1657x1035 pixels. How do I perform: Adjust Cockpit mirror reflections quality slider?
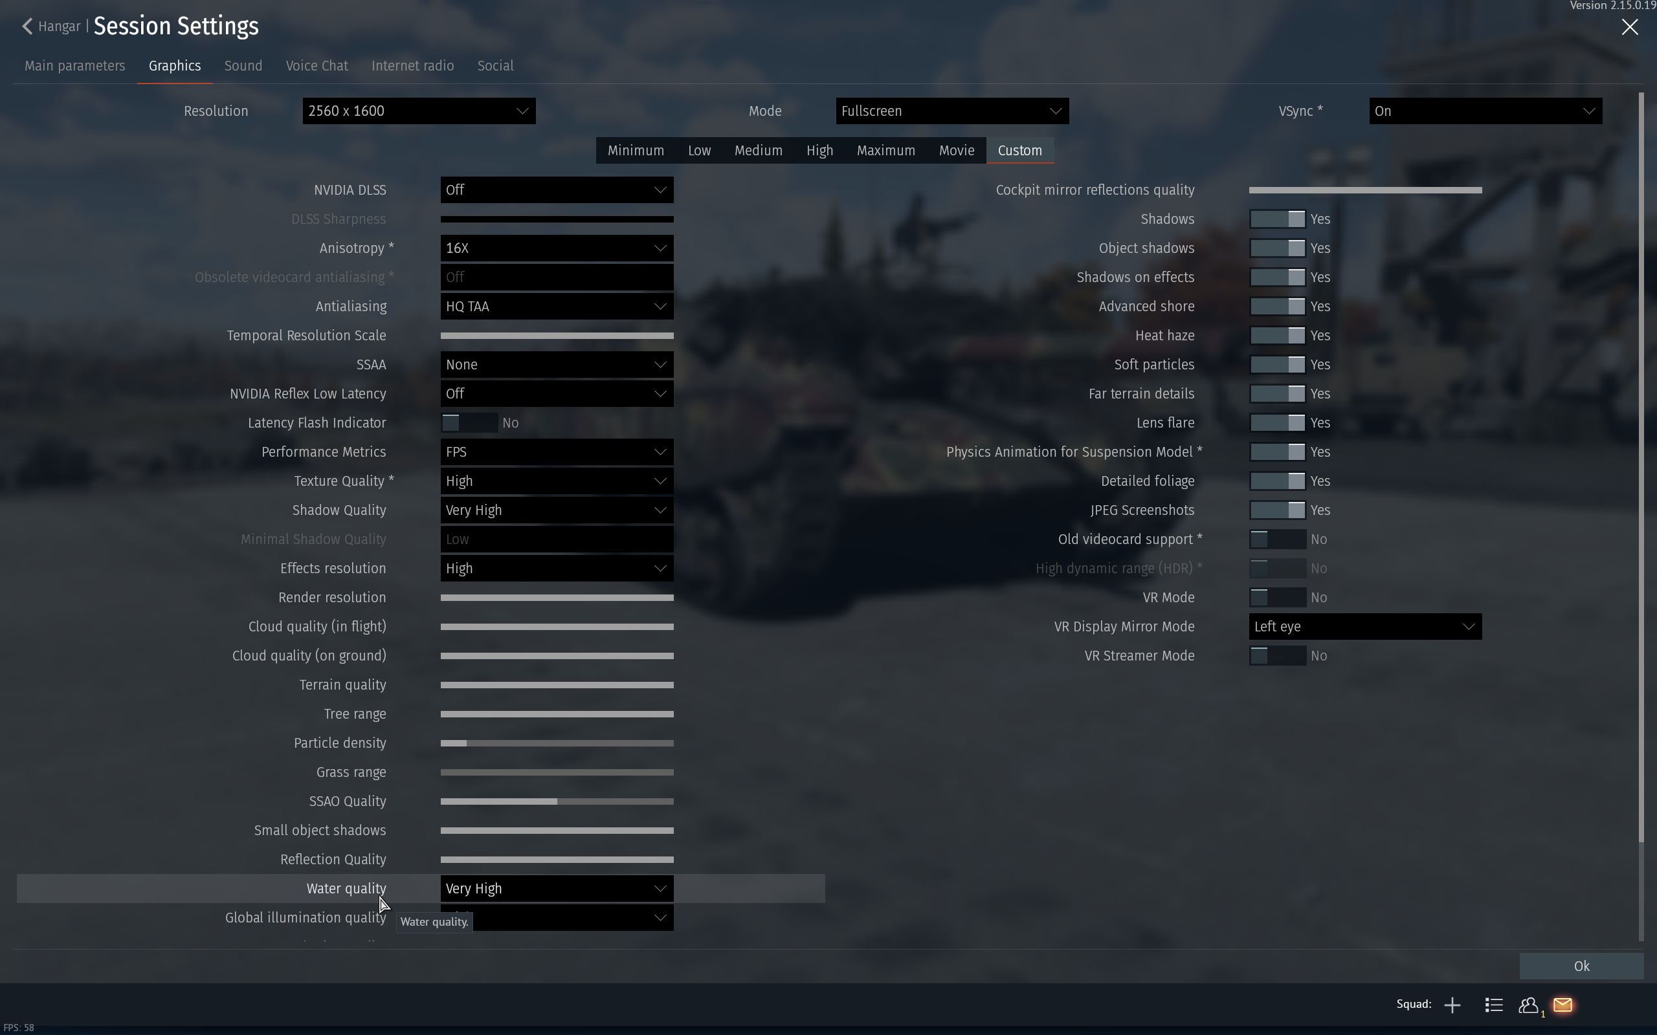(x=1365, y=190)
